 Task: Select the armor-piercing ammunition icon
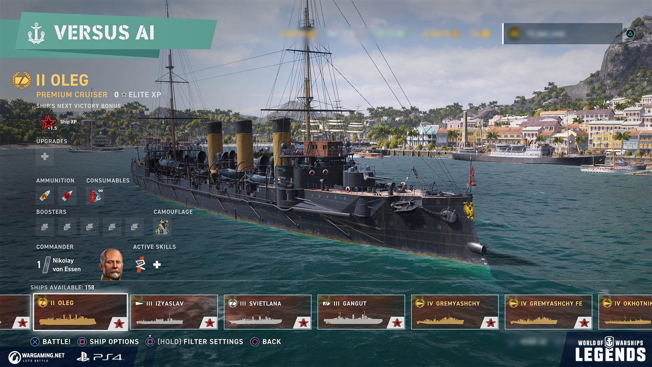[67, 196]
